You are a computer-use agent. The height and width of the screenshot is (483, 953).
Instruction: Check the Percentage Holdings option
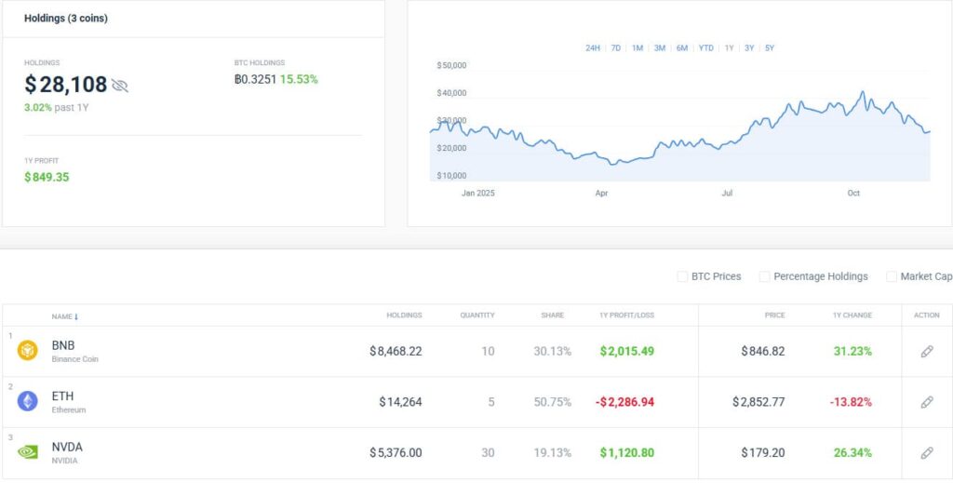point(764,276)
